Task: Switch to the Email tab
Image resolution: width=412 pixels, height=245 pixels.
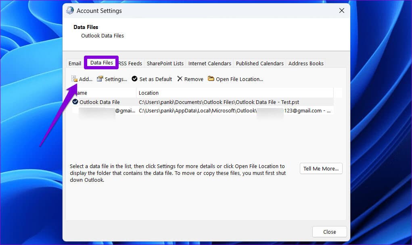Action: (75, 64)
